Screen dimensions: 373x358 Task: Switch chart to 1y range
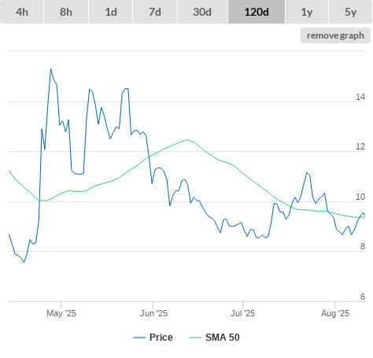tap(307, 12)
